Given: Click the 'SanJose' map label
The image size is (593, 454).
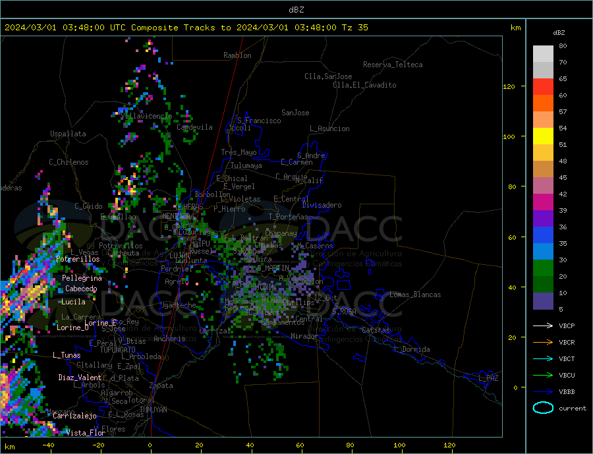Looking at the screenshot, I should click(295, 113).
